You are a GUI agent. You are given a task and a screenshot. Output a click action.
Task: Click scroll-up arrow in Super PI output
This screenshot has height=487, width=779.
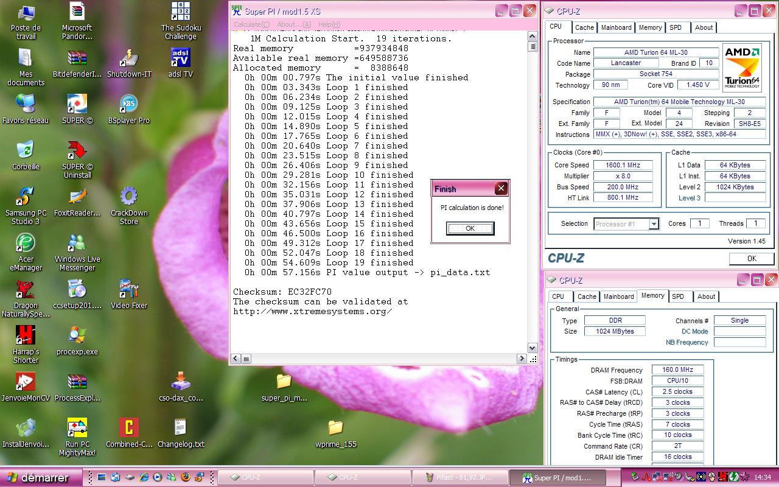pyautogui.click(x=533, y=37)
